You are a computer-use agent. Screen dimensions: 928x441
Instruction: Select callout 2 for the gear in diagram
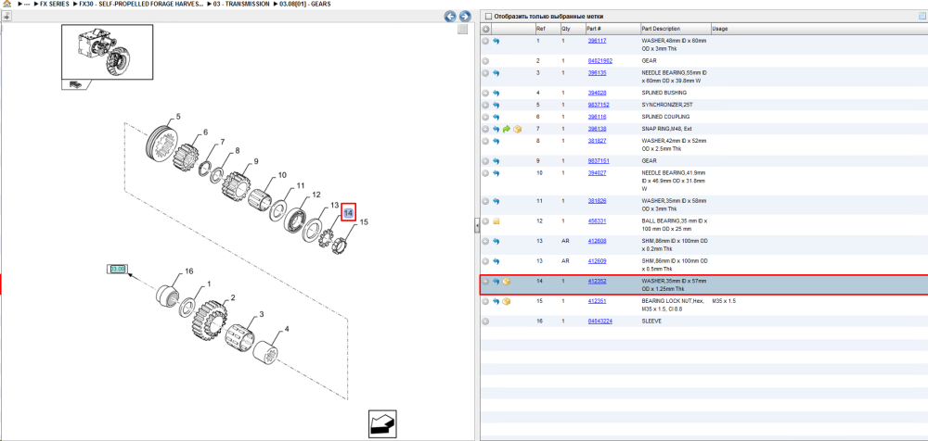(x=233, y=297)
